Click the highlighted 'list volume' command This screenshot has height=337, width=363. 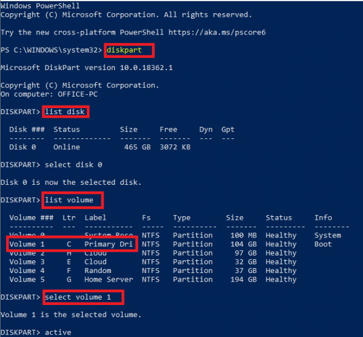tap(72, 200)
